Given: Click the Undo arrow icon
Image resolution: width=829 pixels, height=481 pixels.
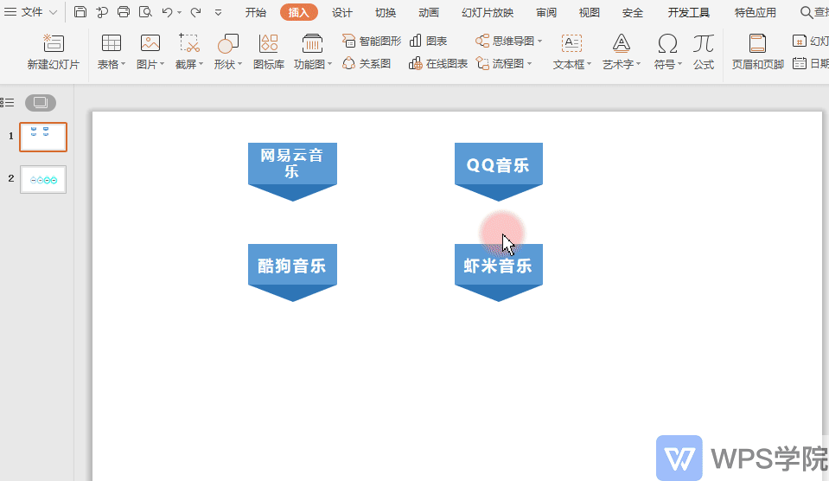Looking at the screenshot, I should click(167, 11).
